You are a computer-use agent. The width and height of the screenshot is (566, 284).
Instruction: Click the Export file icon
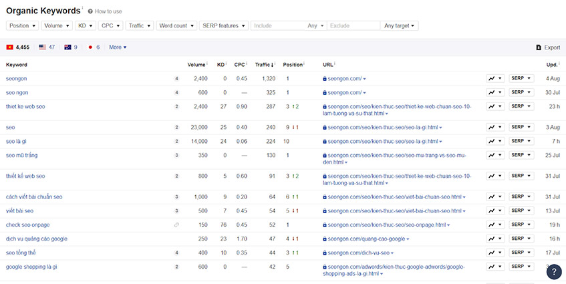tap(539, 47)
